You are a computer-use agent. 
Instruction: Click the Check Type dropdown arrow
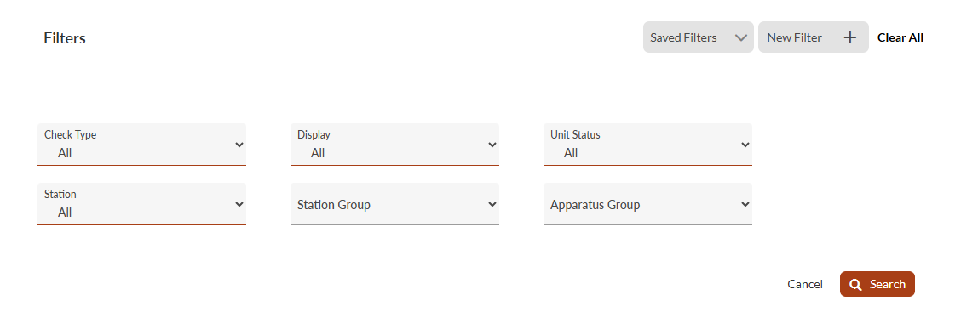point(239,145)
